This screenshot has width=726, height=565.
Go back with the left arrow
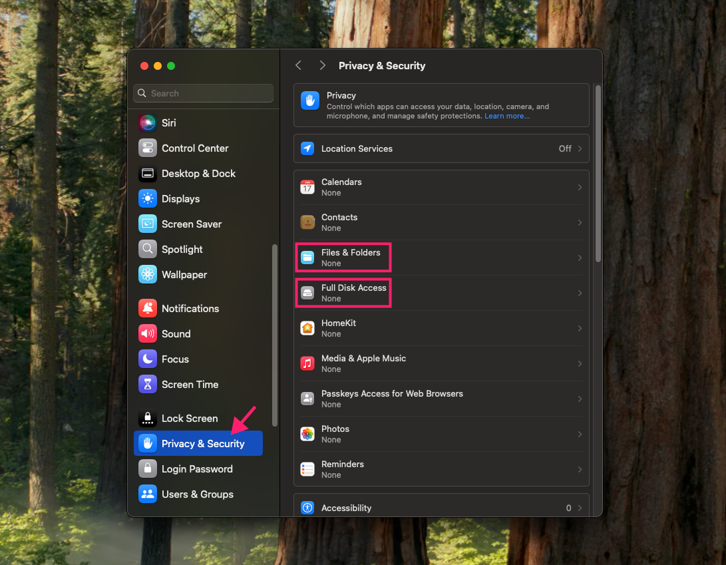(x=299, y=65)
